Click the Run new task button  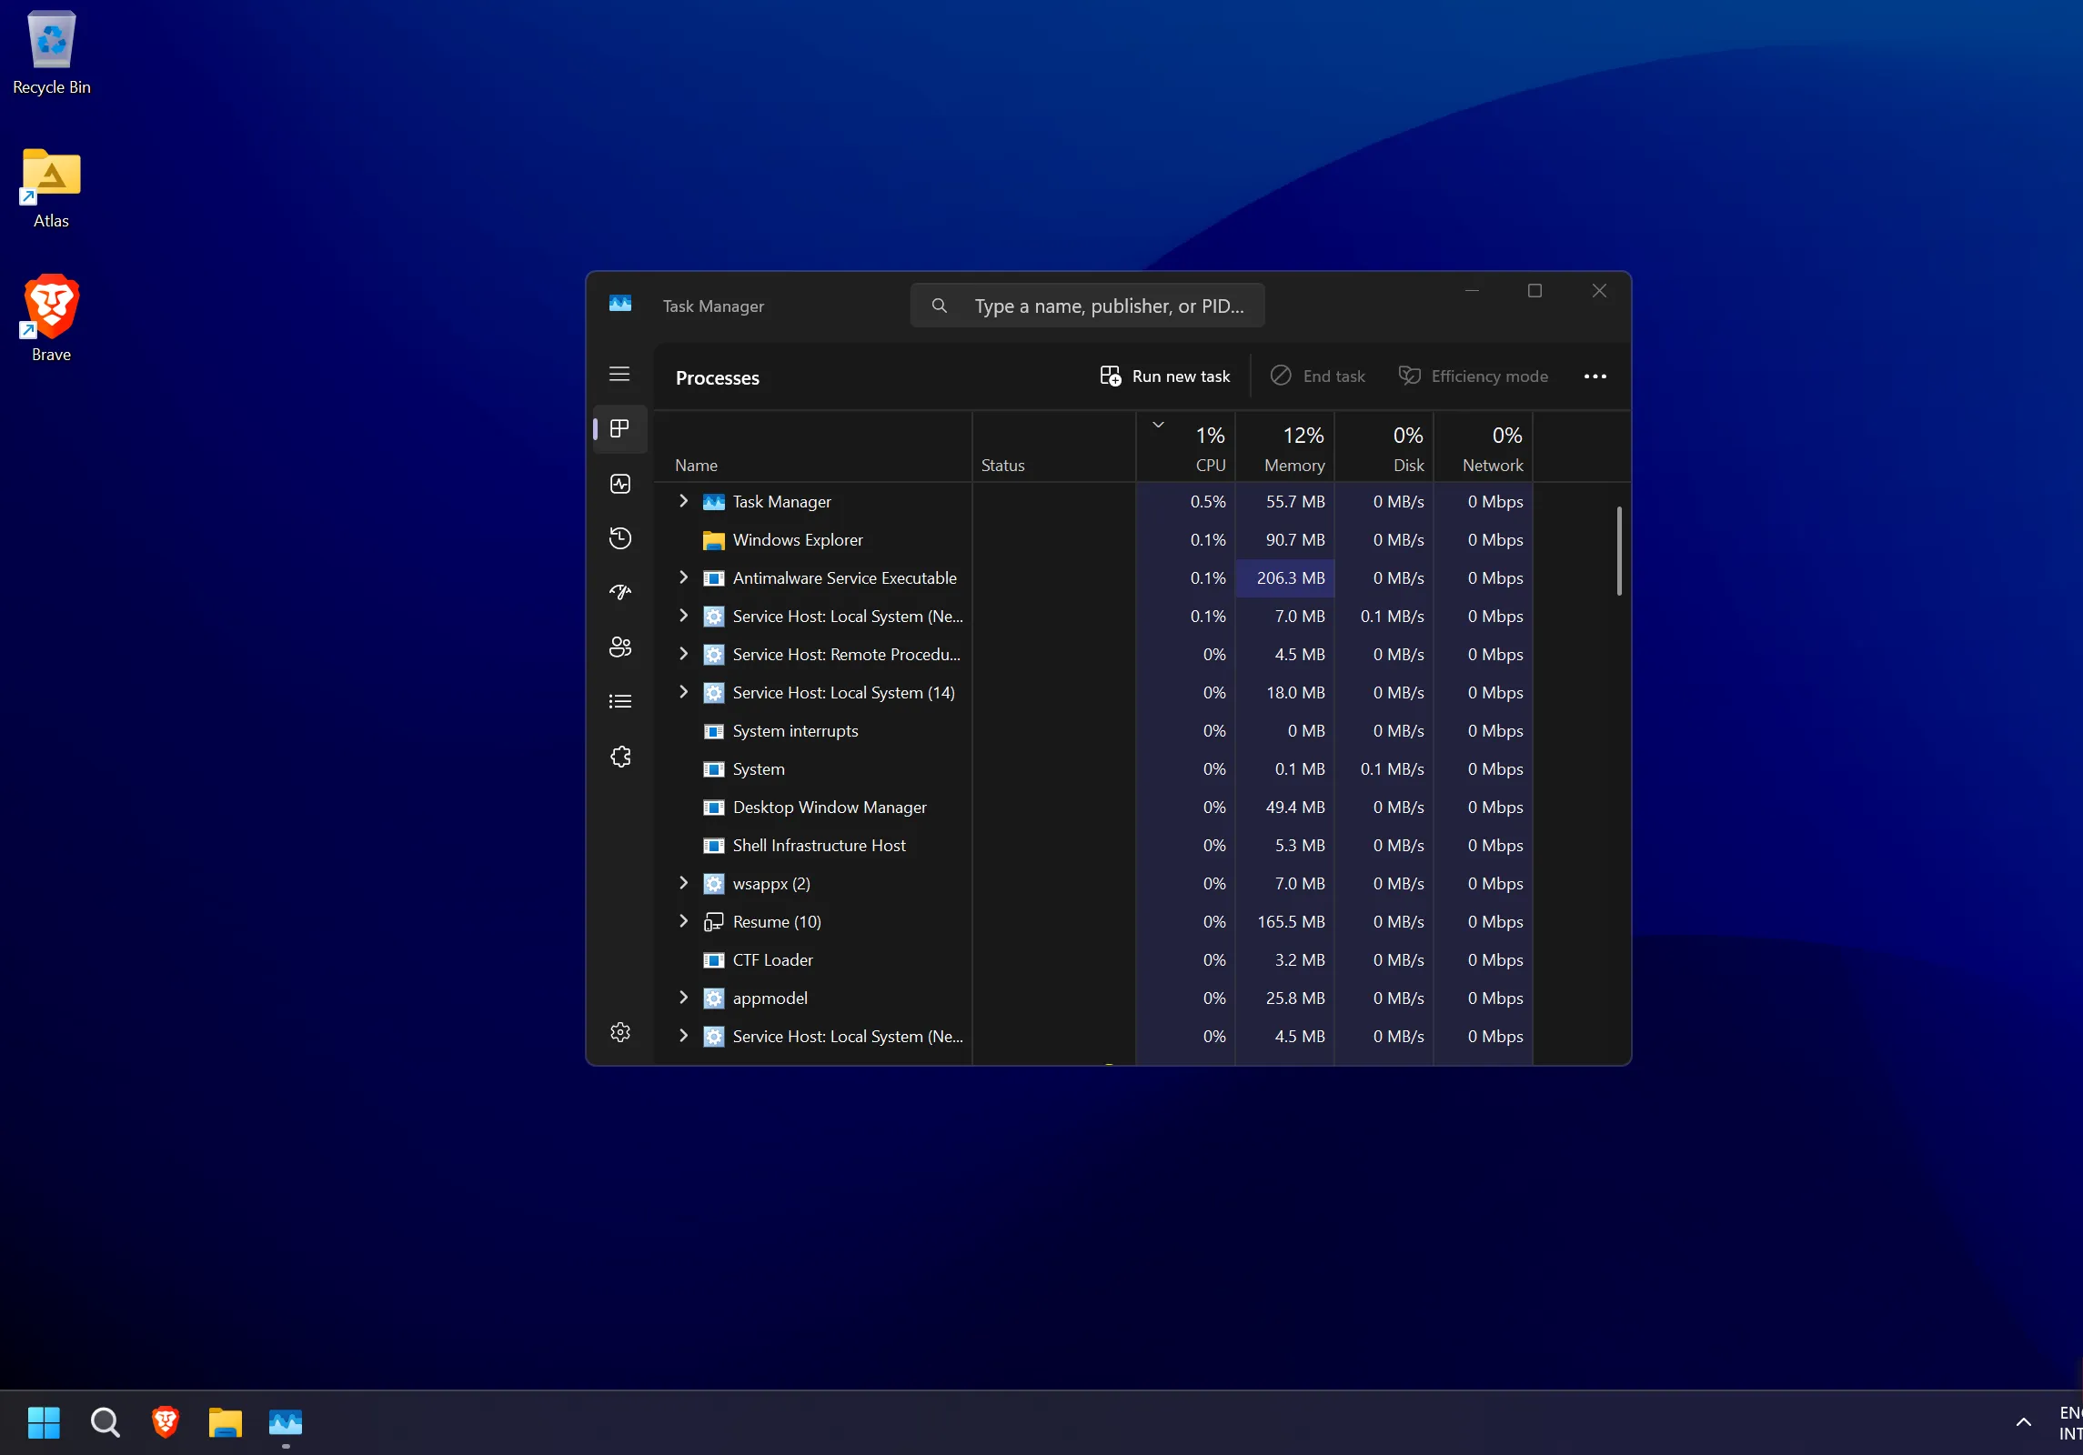pyautogui.click(x=1165, y=376)
